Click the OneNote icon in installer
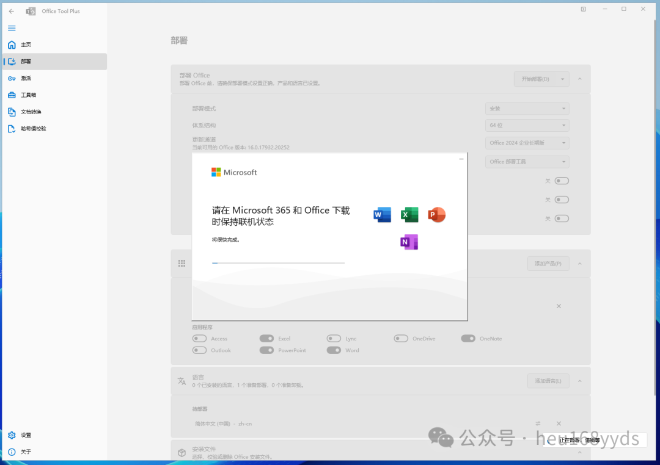 click(409, 242)
